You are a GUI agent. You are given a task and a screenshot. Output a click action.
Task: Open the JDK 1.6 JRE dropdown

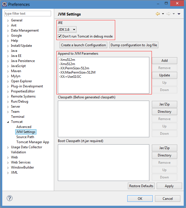[67, 29]
